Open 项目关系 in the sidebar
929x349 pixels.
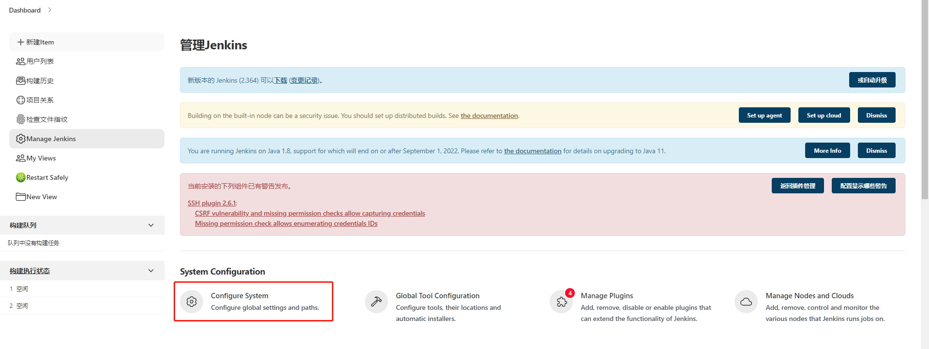(x=87, y=100)
